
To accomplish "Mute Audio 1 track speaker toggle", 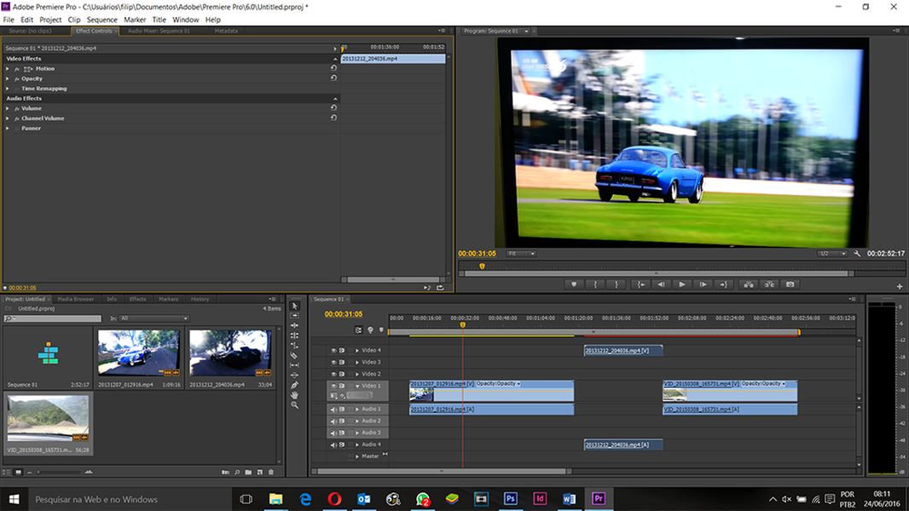I will click(333, 410).
